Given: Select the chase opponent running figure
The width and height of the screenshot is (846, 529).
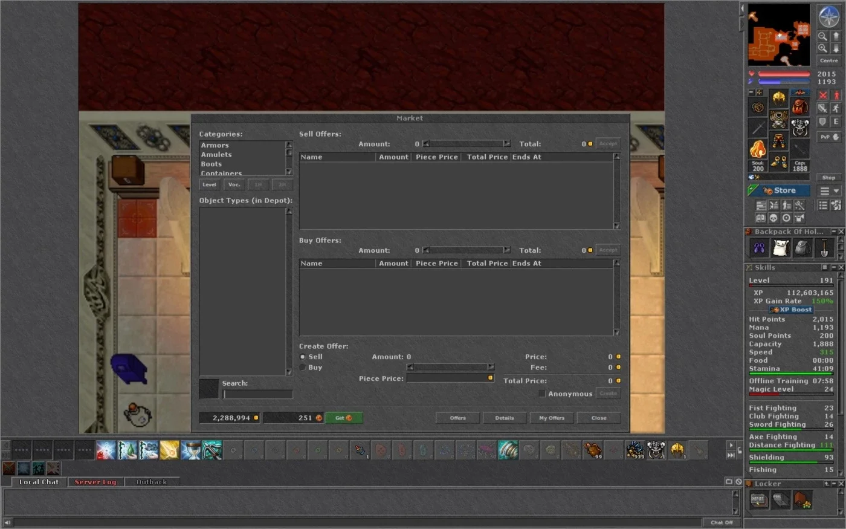Looking at the screenshot, I should coord(836,109).
